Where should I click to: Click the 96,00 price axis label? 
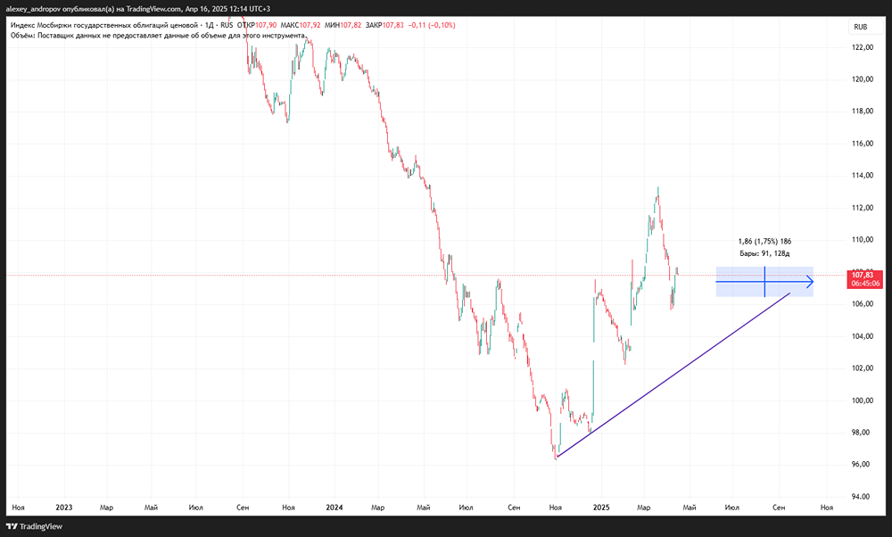click(x=862, y=464)
